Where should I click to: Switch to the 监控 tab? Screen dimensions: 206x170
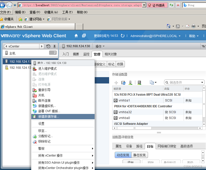click(x=86, y=54)
